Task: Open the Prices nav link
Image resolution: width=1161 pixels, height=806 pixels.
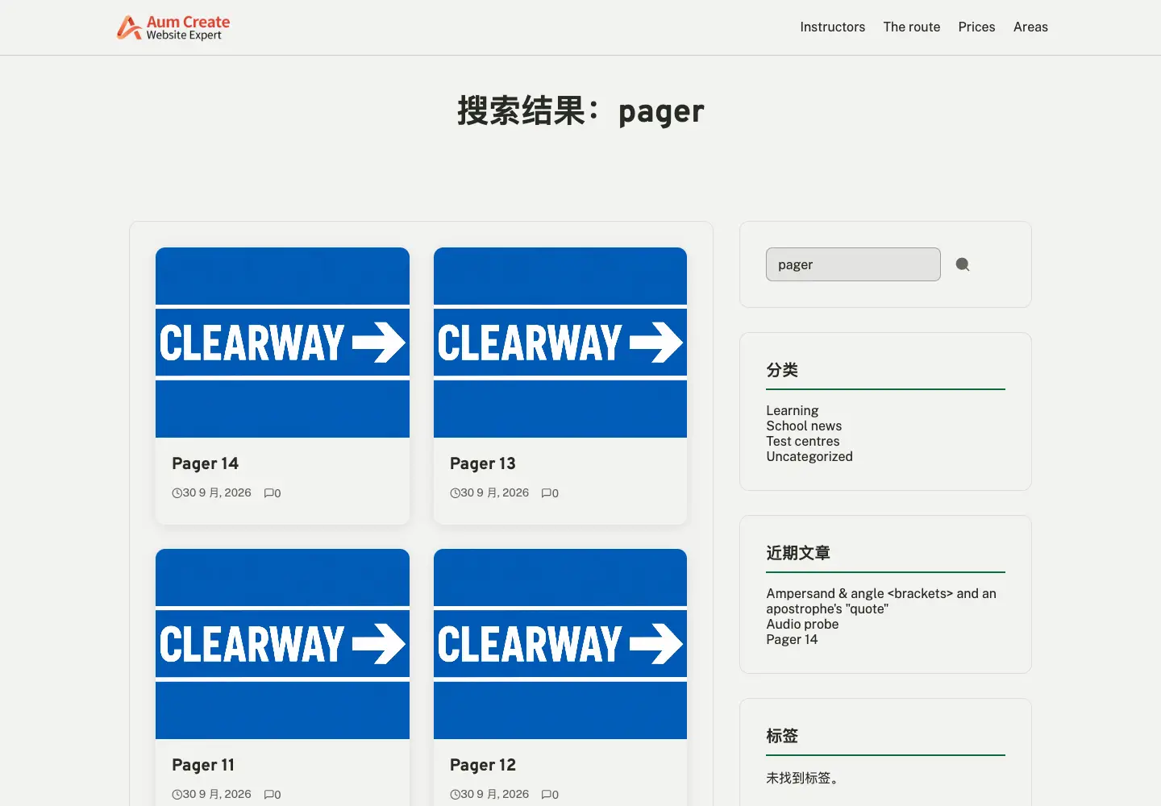Action: click(976, 27)
